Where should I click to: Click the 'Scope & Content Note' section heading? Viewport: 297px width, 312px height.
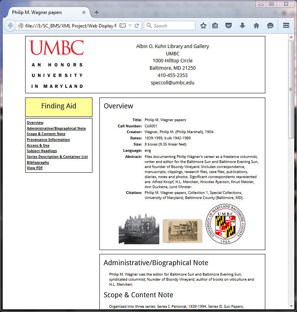coord(138,295)
